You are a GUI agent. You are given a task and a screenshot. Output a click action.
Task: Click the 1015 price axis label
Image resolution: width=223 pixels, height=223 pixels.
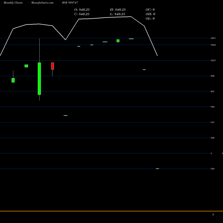coord(213,60)
